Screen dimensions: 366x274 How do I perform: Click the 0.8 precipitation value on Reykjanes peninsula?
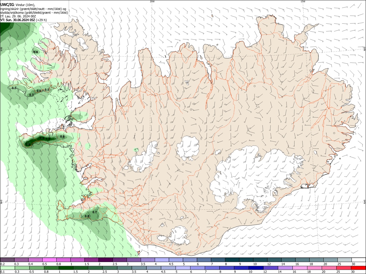pos(87,216)
